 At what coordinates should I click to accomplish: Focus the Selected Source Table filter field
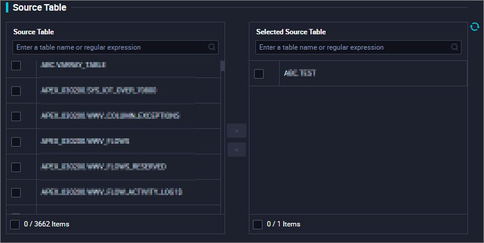(358, 47)
